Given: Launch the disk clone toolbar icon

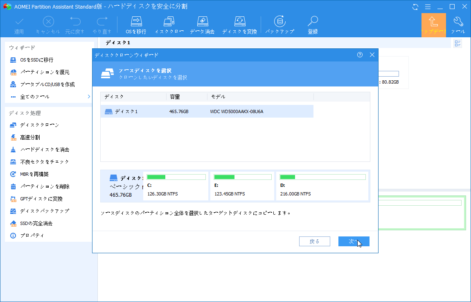Looking at the screenshot, I should 169,25.
